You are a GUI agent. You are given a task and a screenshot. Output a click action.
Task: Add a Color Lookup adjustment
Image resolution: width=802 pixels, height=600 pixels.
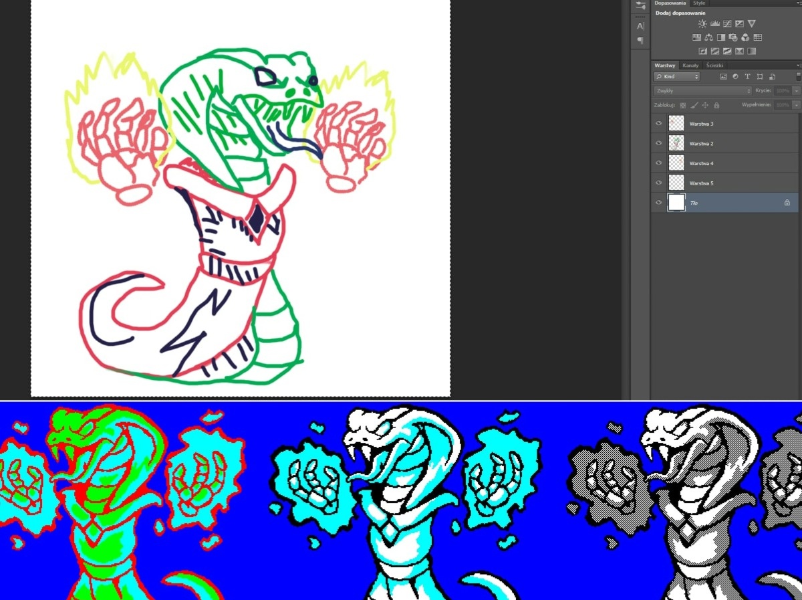(x=757, y=37)
